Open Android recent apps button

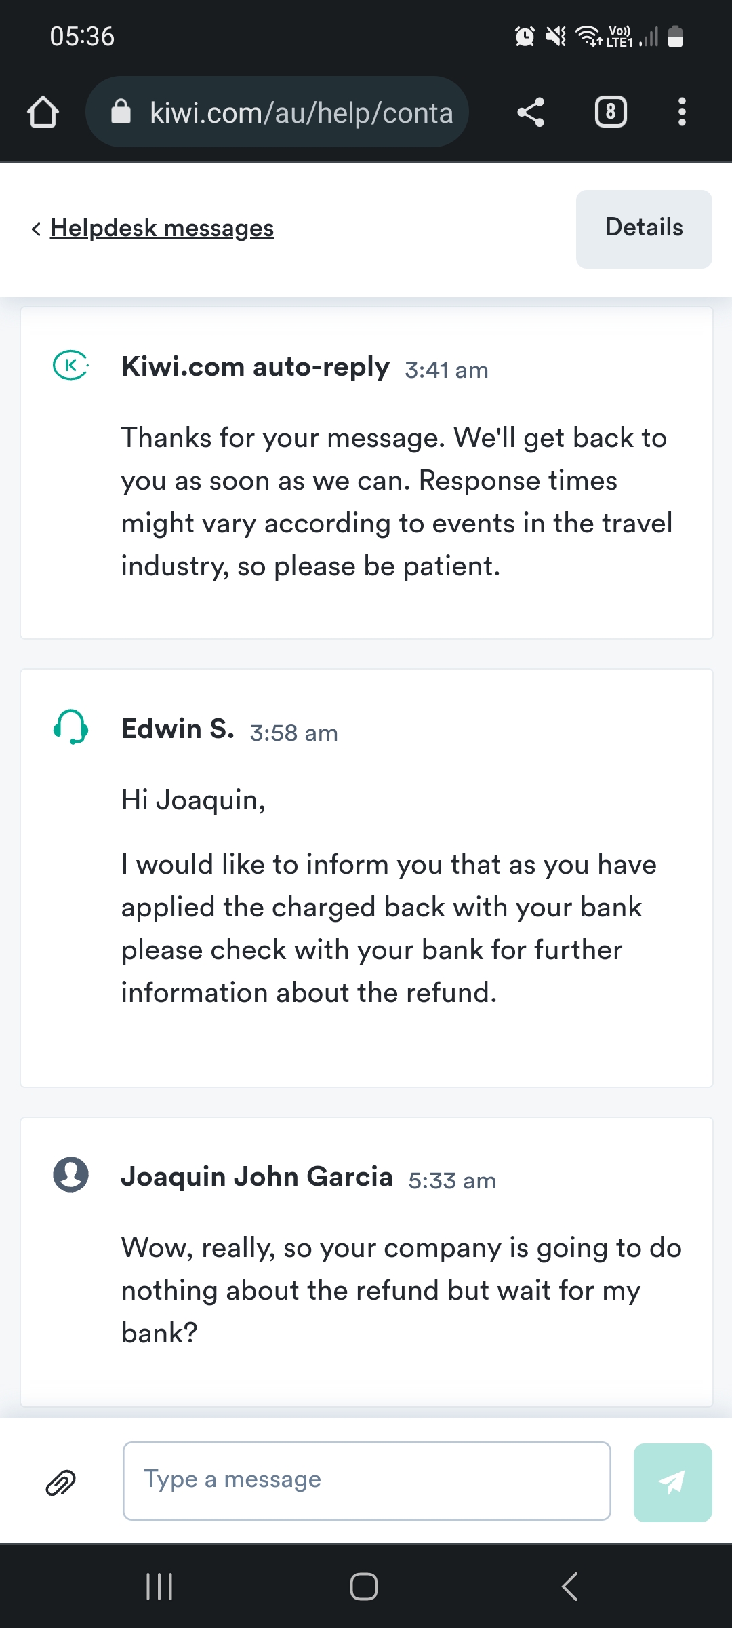(159, 1587)
